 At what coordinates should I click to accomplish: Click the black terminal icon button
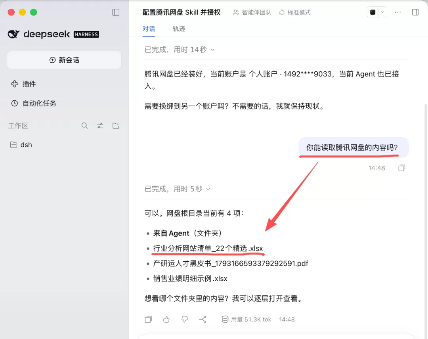tap(373, 12)
